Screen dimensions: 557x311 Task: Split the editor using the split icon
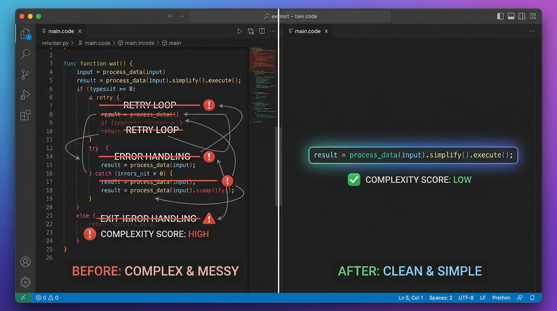click(x=261, y=31)
